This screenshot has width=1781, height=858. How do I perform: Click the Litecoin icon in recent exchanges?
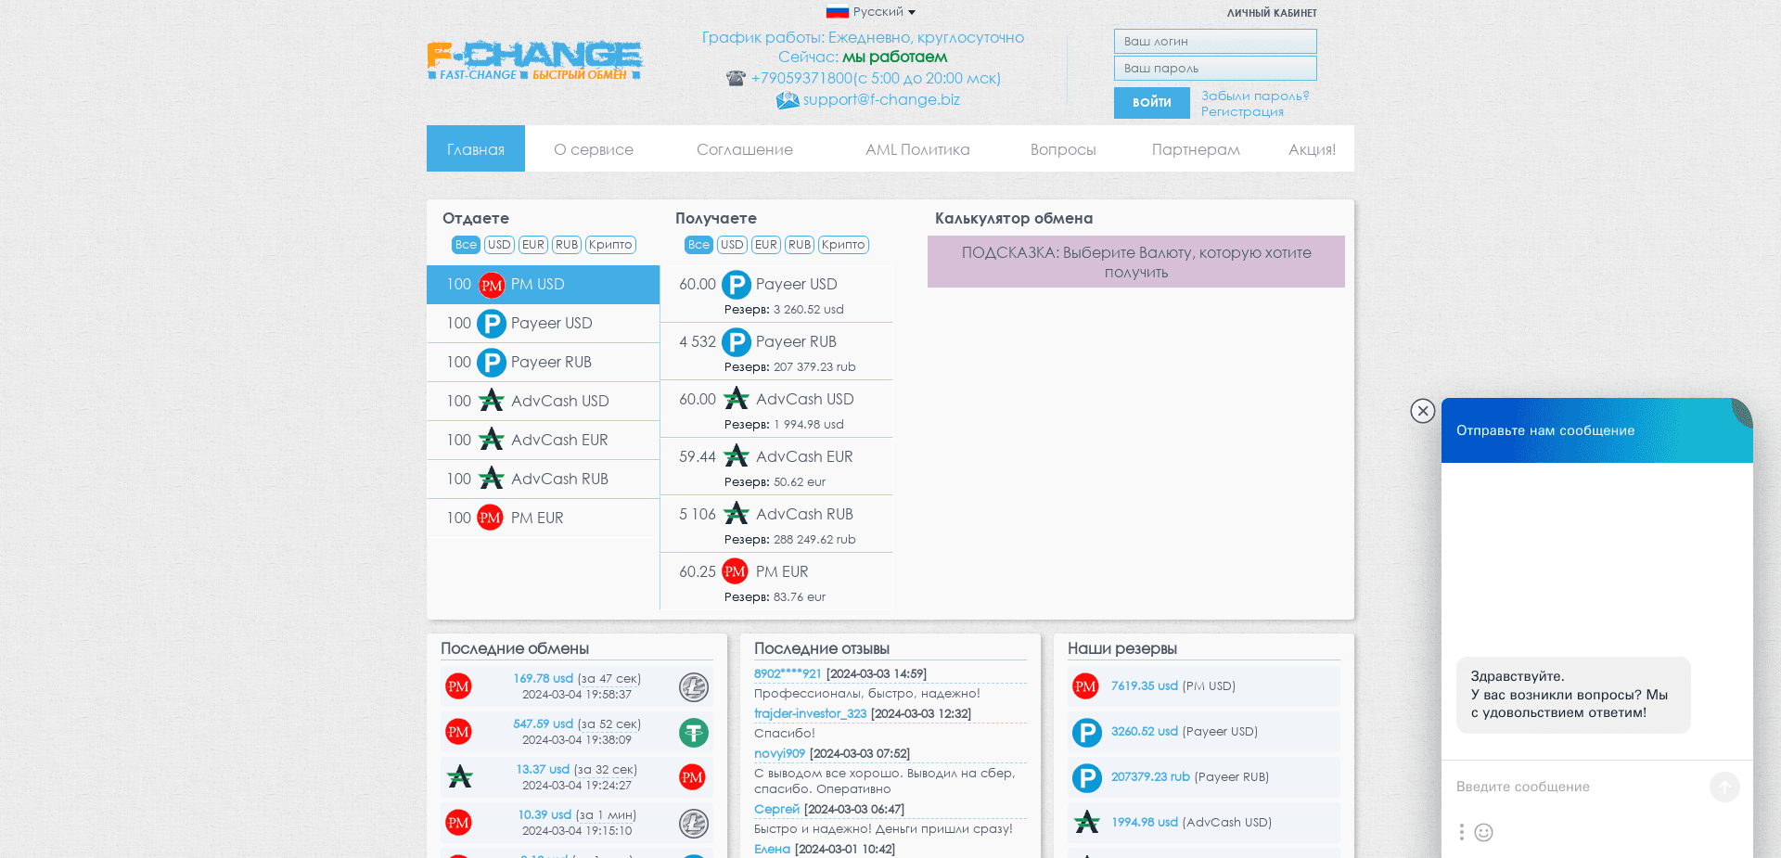click(x=693, y=686)
